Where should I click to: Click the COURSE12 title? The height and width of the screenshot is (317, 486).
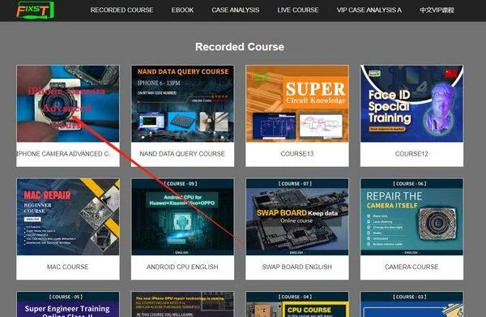click(x=411, y=153)
